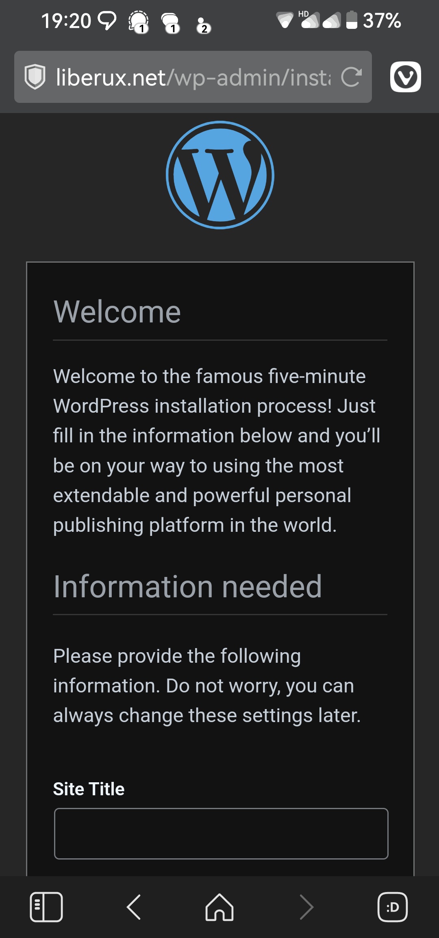Focus the Site Title text field
439x938 pixels.
pos(221,834)
